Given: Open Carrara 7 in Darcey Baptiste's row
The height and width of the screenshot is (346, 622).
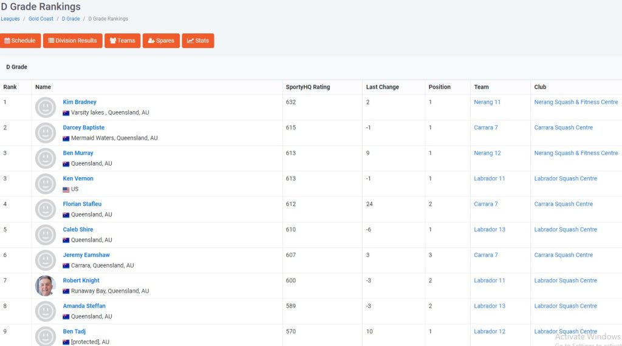Looking at the screenshot, I should 485,127.
